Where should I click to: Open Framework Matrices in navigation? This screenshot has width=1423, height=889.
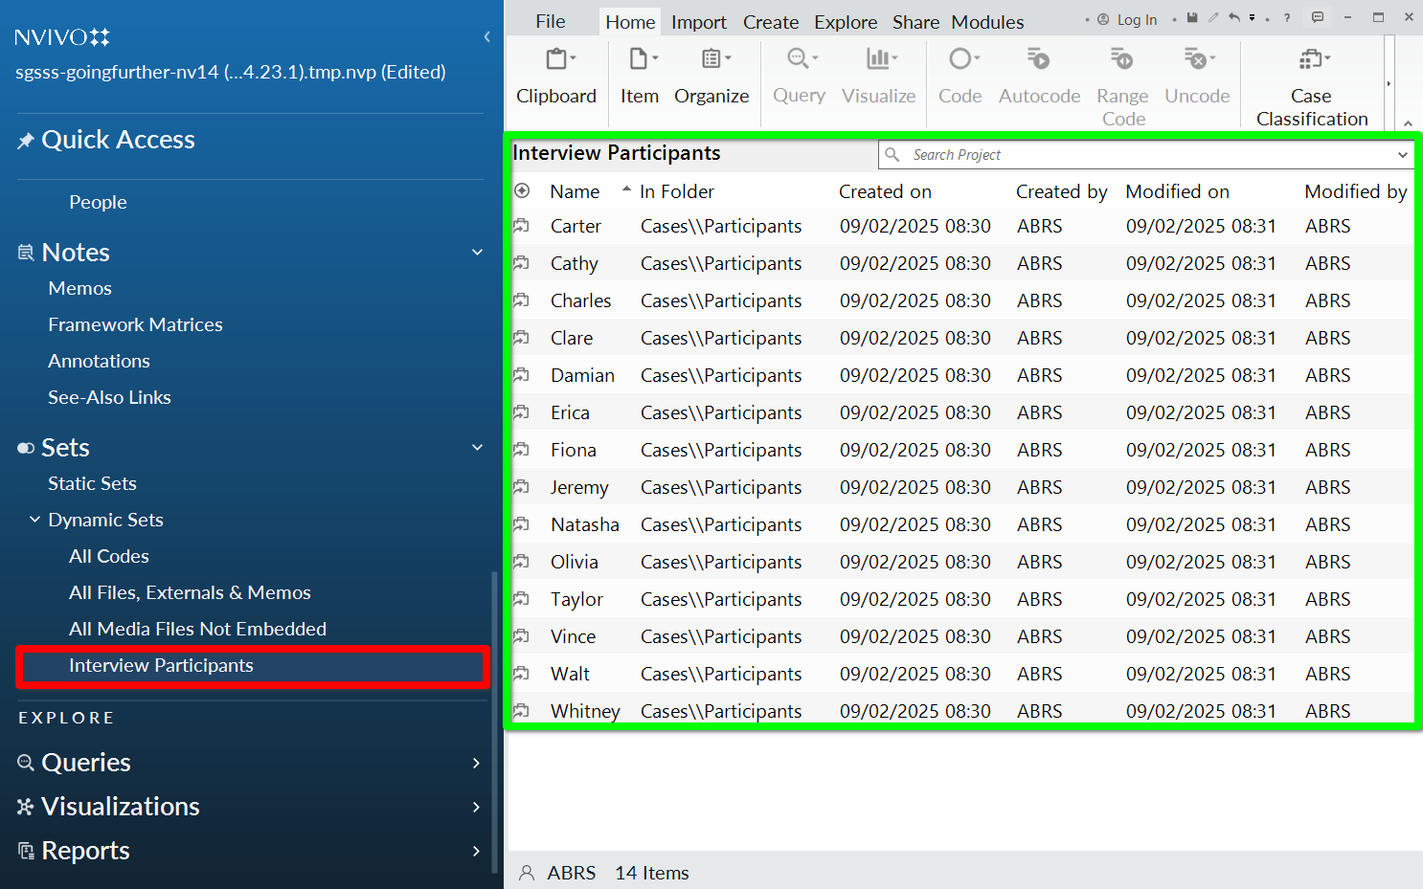point(135,324)
